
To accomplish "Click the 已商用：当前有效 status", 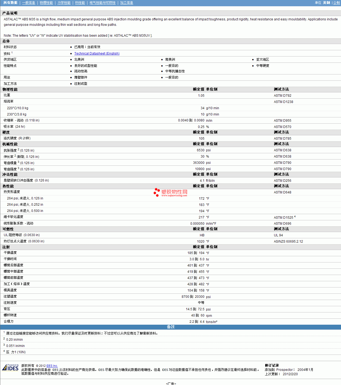I will click(x=87, y=47).
